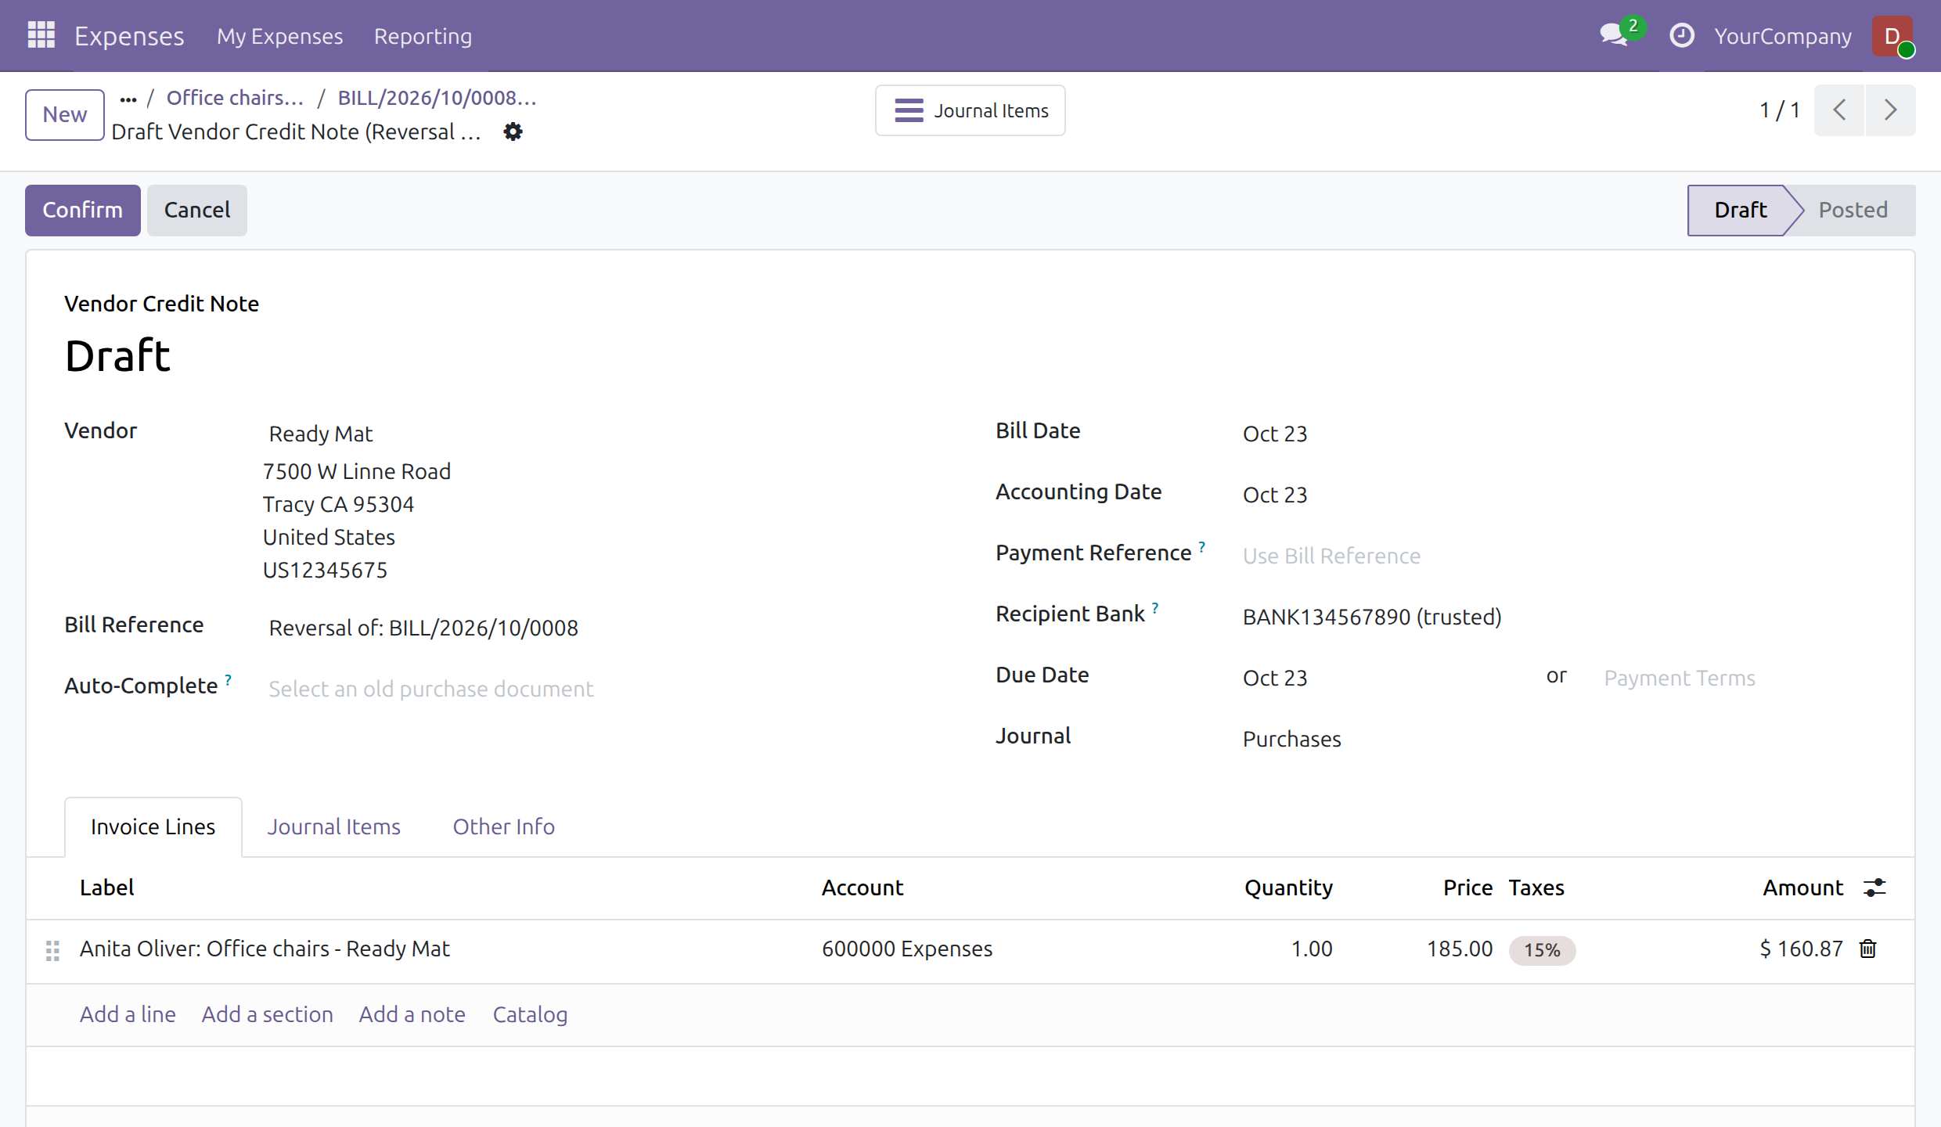Viewport: 1941px width, 1127px height.
Task: Click the Journal Items stat button
Action: point(971,110)
